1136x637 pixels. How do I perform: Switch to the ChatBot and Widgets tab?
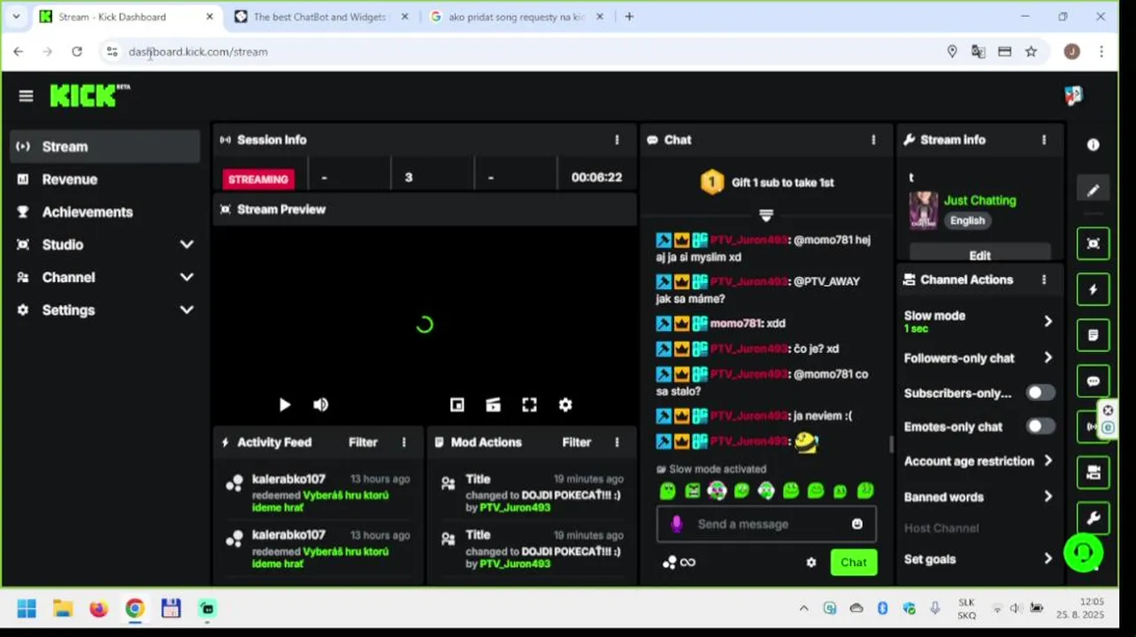pos(319,17)
